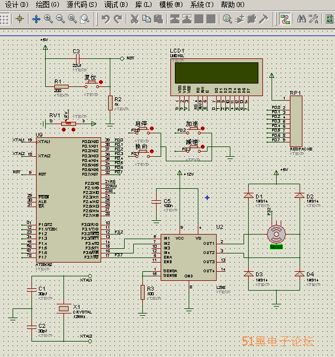335x357 pixels.
Task: Click the block rotate icon
Action: click(199, 19)
